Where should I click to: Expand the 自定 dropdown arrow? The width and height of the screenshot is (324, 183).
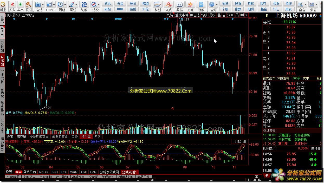[305, 5]
